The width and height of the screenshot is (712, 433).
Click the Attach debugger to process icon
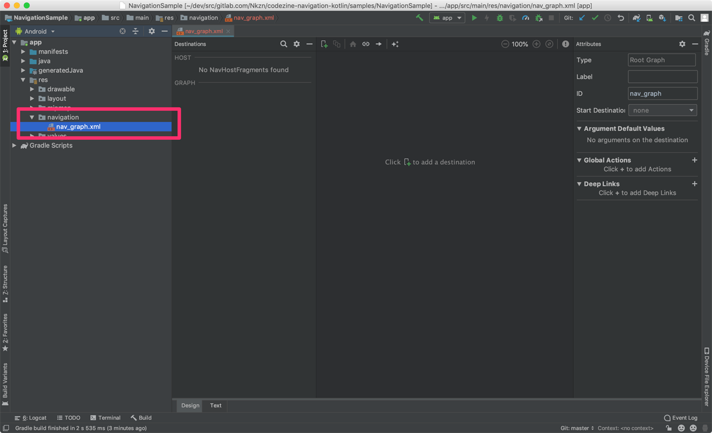point(539,18)
